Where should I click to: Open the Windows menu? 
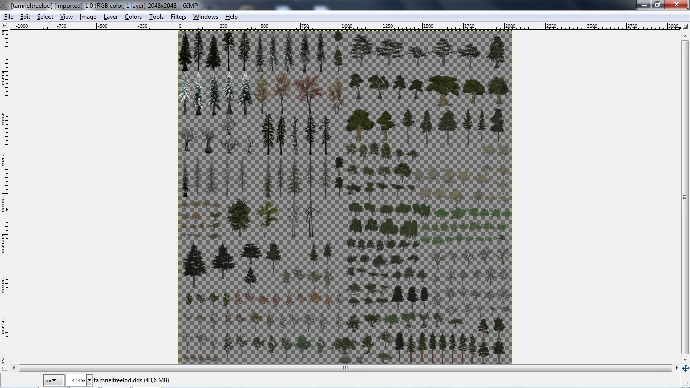click(x=206, y=17)
